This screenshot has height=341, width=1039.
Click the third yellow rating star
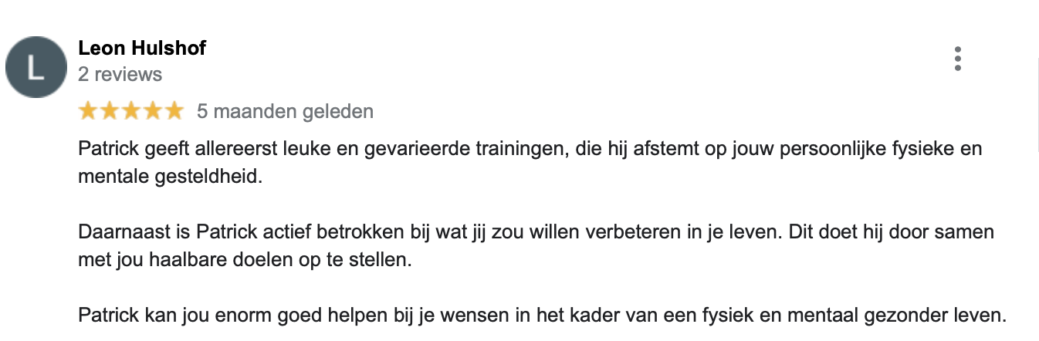click(x=131, y=111)
